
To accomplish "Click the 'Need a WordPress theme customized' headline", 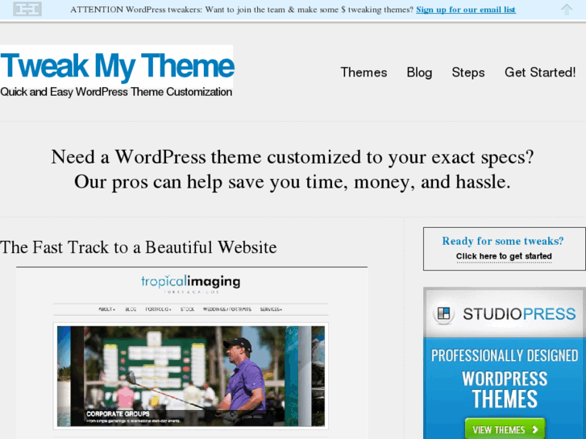I will click(293, 157).
